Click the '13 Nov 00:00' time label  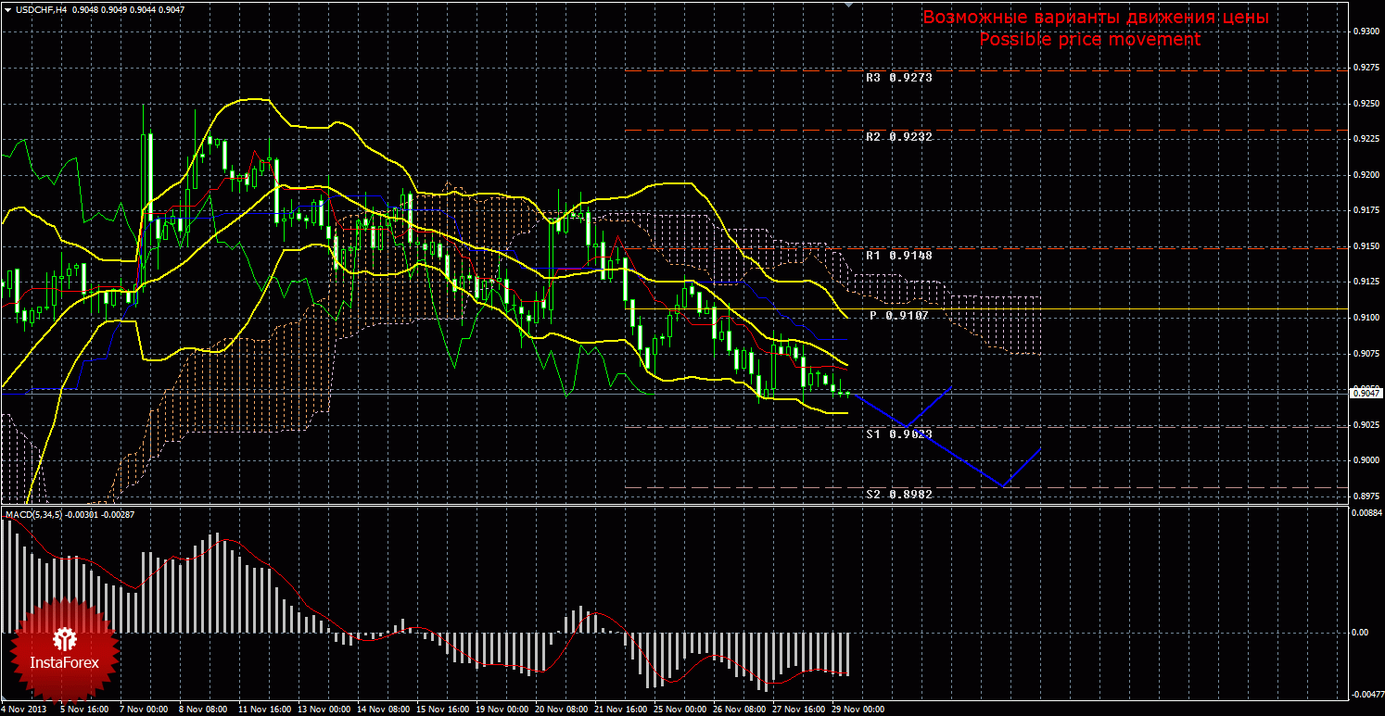(324, 710)
